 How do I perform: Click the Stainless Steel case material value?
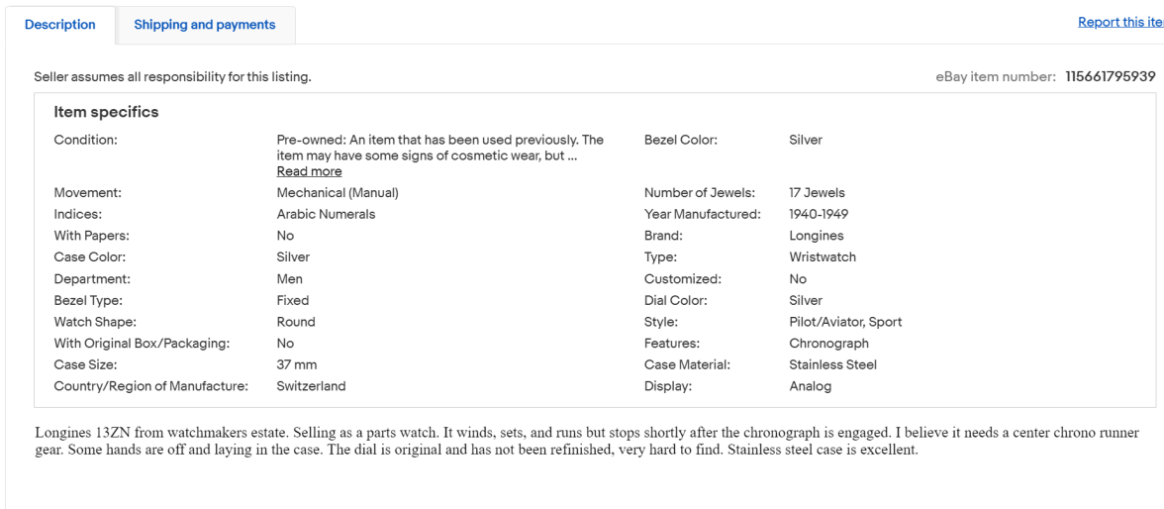pyautogui.click(x=832, y=364)
